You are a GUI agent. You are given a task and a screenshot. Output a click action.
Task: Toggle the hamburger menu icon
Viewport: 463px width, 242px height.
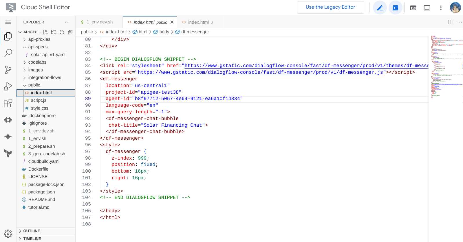pyautogui.click(x=8, y=22)
